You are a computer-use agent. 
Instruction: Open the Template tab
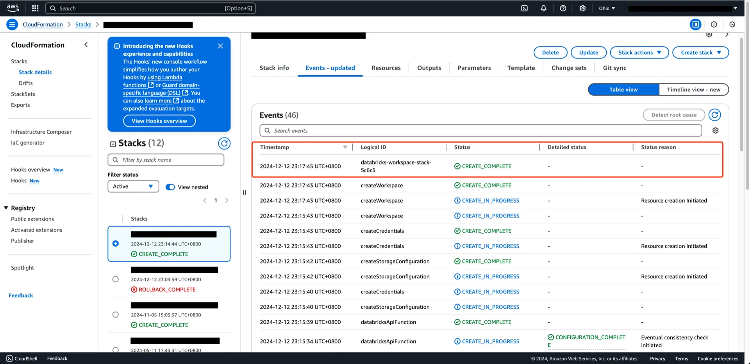521,68
